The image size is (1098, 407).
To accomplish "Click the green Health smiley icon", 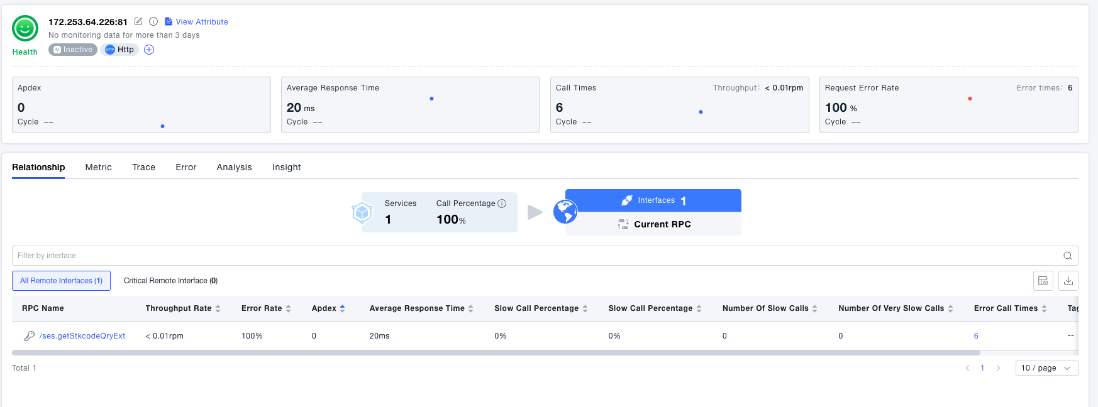I will [25, 29].
